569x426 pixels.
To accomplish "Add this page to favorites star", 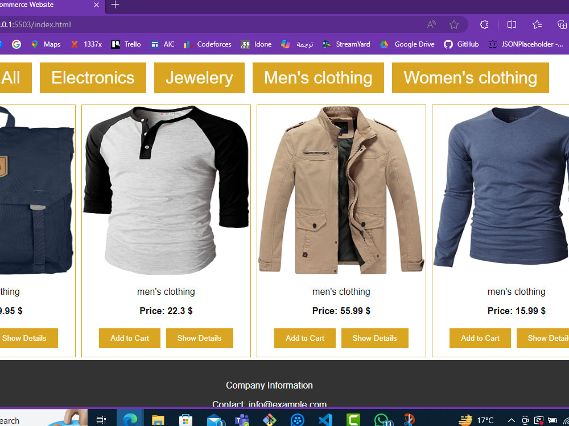I will pos(454,24).
